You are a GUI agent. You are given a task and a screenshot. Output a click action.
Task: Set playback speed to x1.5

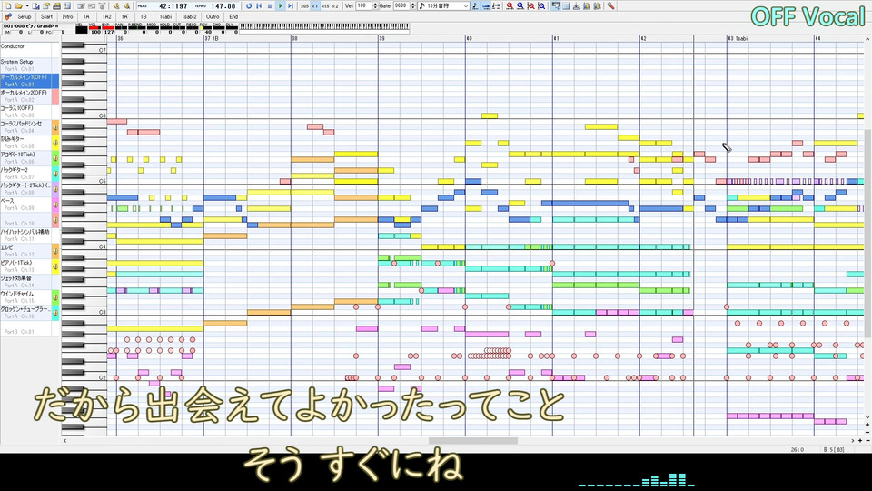click(x=325, y=6)
